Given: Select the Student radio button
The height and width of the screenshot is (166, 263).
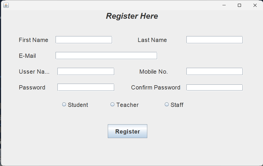Looking at the screenshot, I should pyautogui.click(x=64, y=105).
